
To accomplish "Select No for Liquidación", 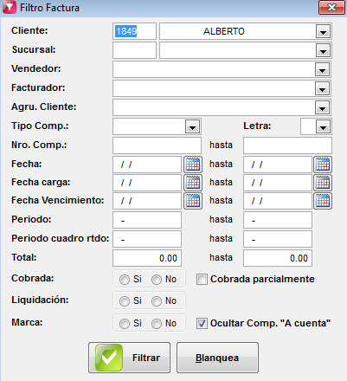I will coord(157,301).
